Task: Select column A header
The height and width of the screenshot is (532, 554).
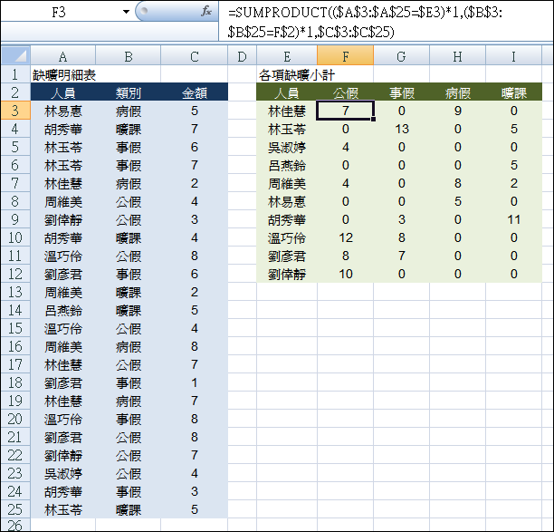Action: tap(62, 56)
